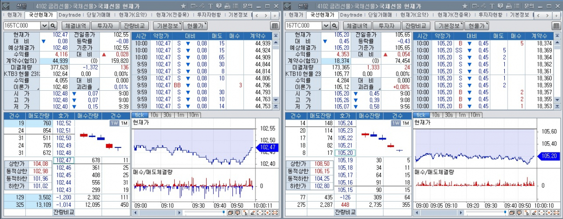This screenshot has width=563, height=219.
Task: Expand 기본정보 dropdown button in left window
Action: 167,26
